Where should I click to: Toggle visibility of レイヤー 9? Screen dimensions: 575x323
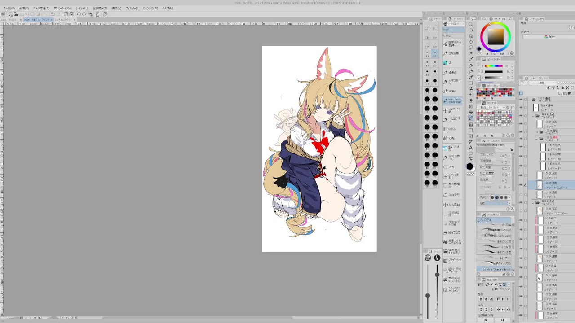[521, 306]
